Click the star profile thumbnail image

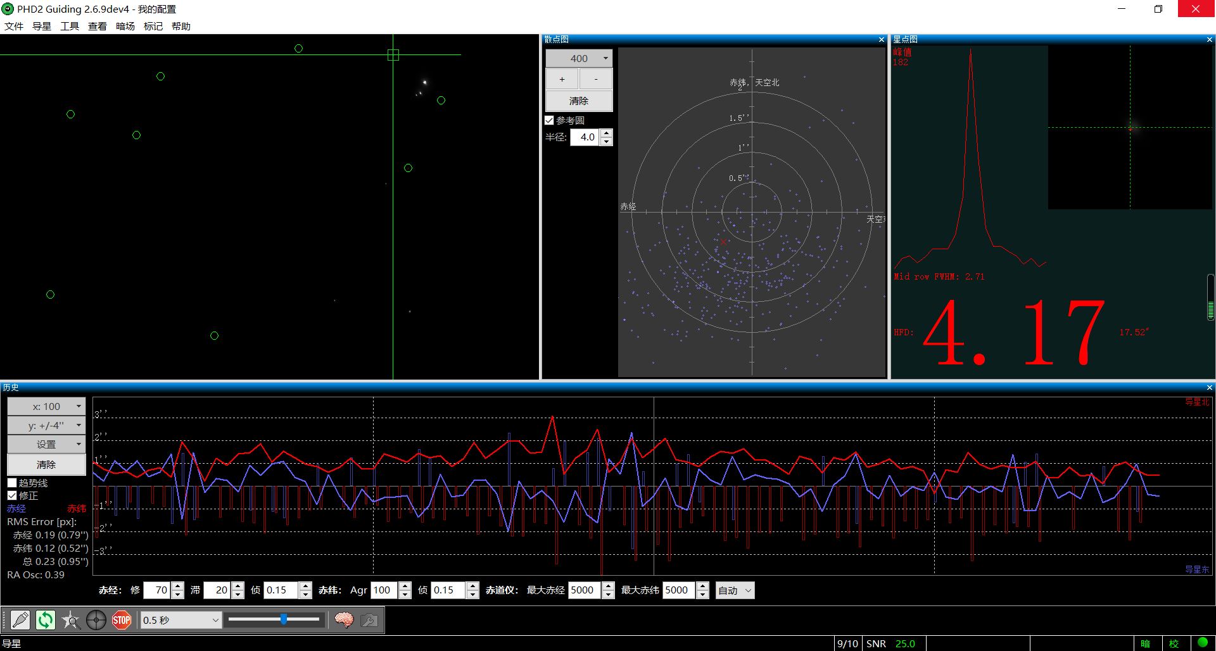coord(1130,127)
